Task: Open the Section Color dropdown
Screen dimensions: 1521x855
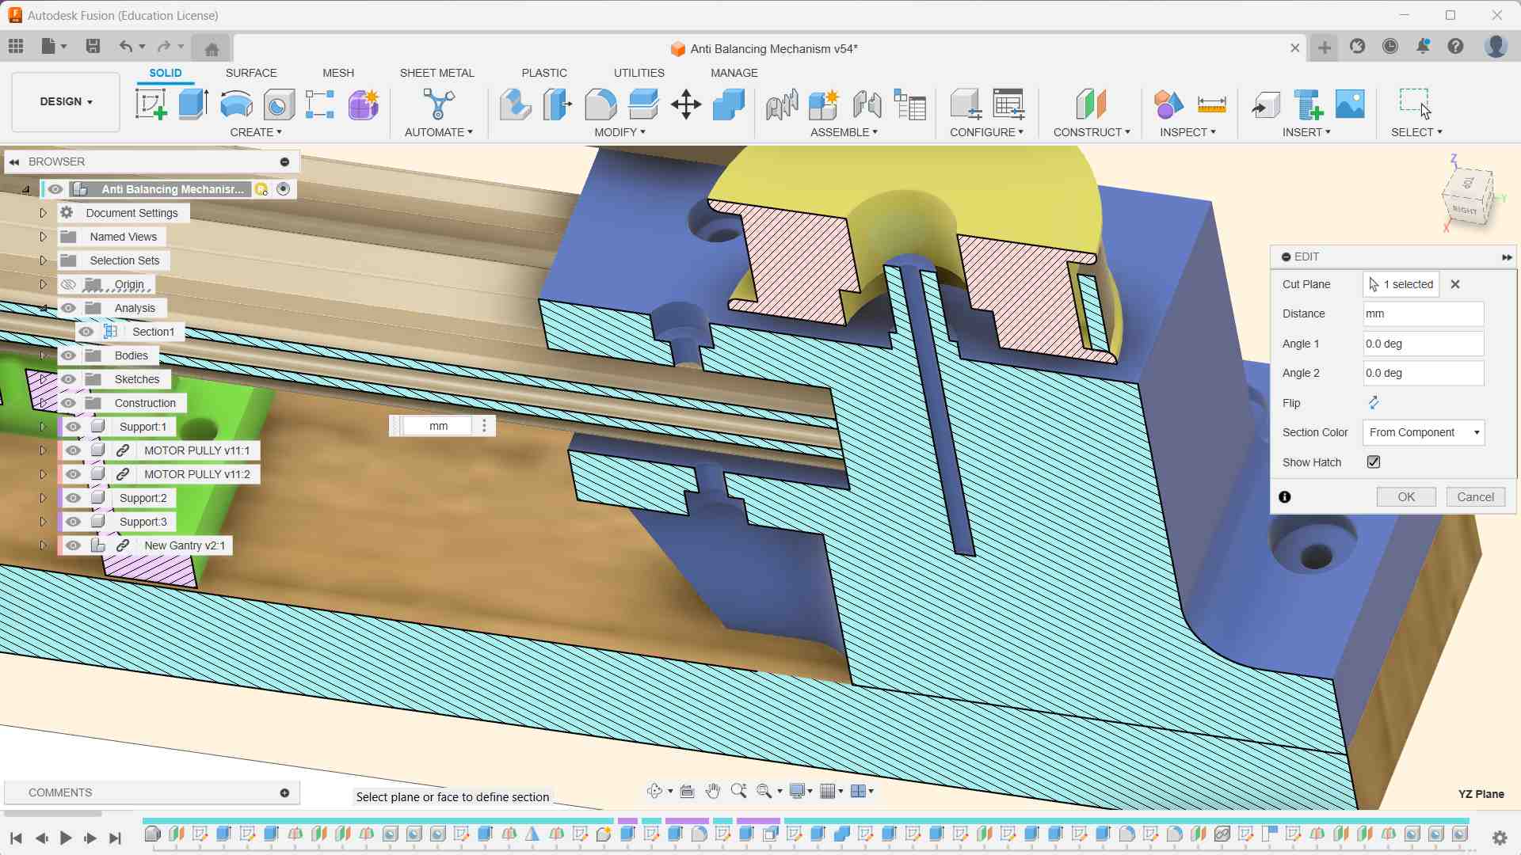Action: pos(1424,432)
